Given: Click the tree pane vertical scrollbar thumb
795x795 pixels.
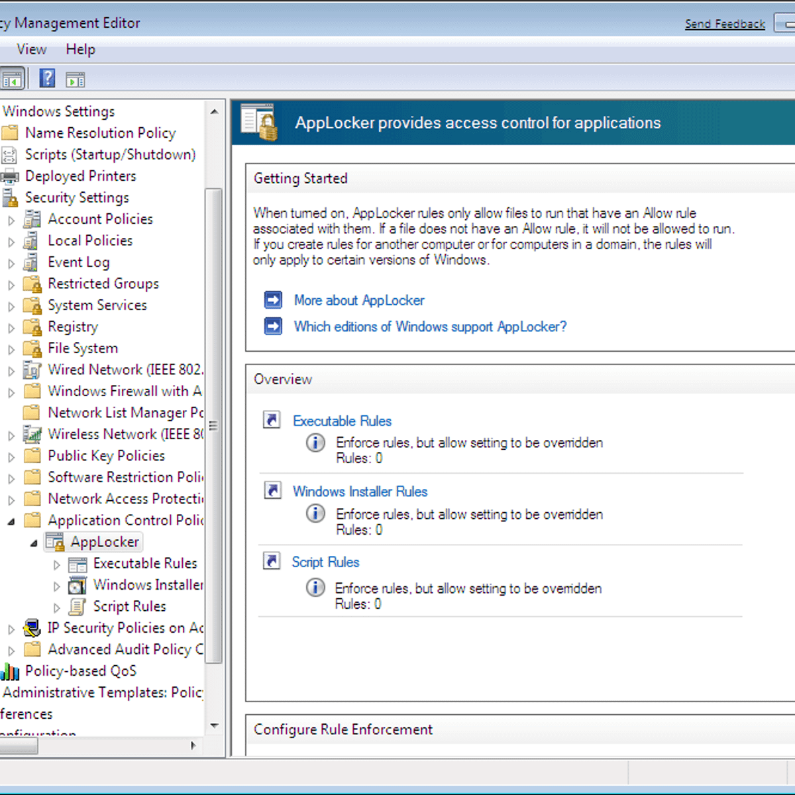Looking at the screenshot, I should (213, 425).
